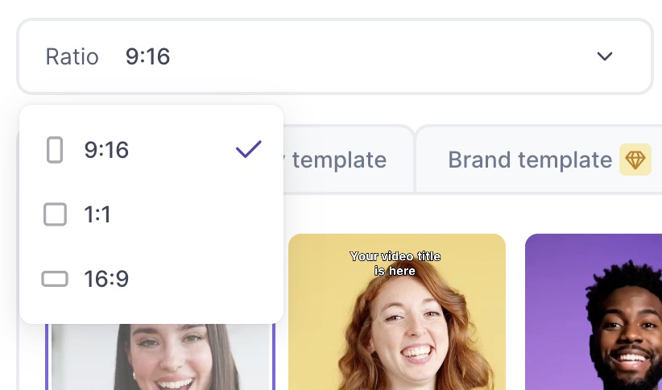Open the partially hidden template tab
This screenshot has height=390, width=662.
pos(338,160)
